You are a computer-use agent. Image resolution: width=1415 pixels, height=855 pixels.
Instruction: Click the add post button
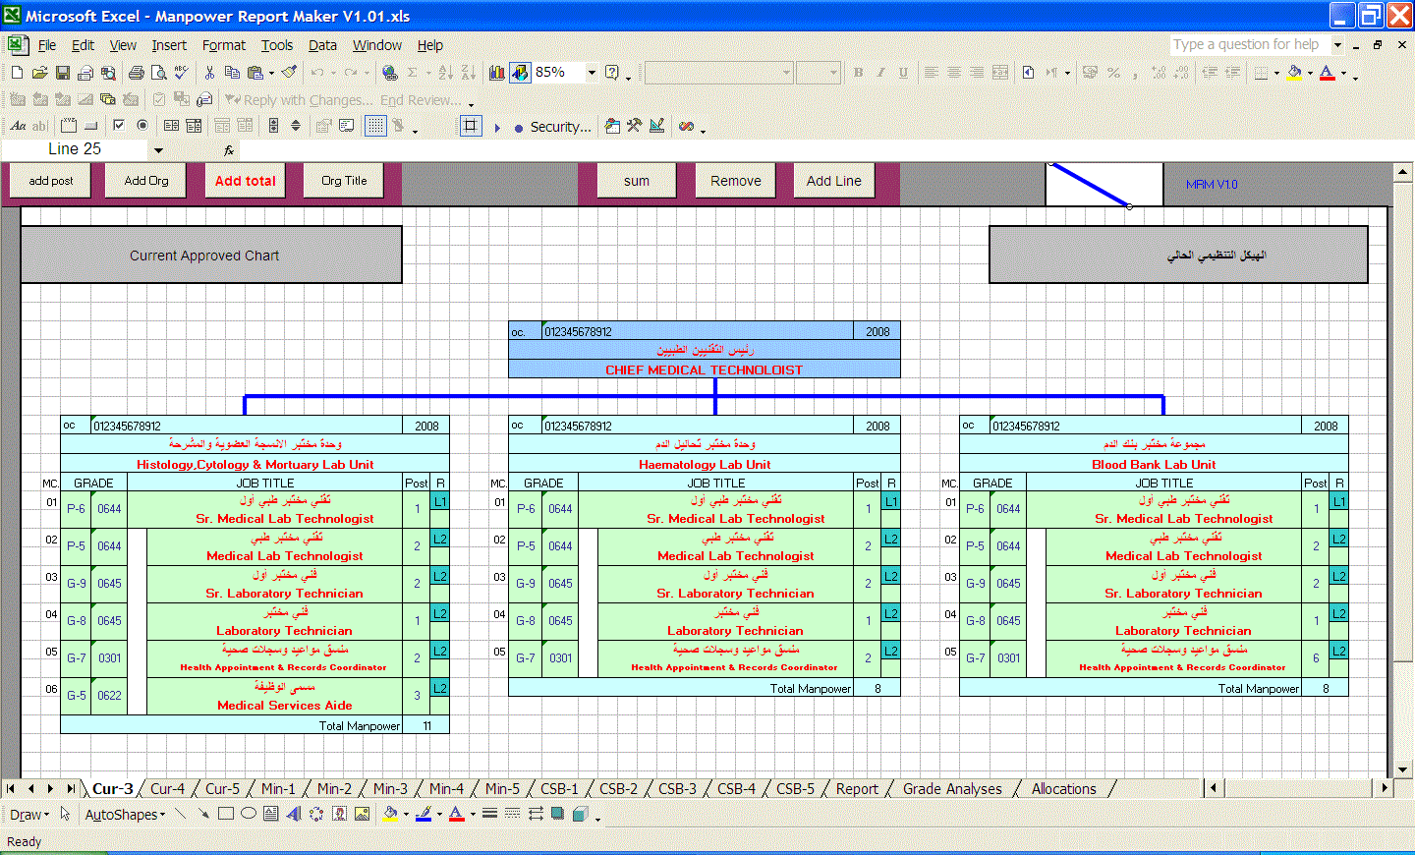51,181
